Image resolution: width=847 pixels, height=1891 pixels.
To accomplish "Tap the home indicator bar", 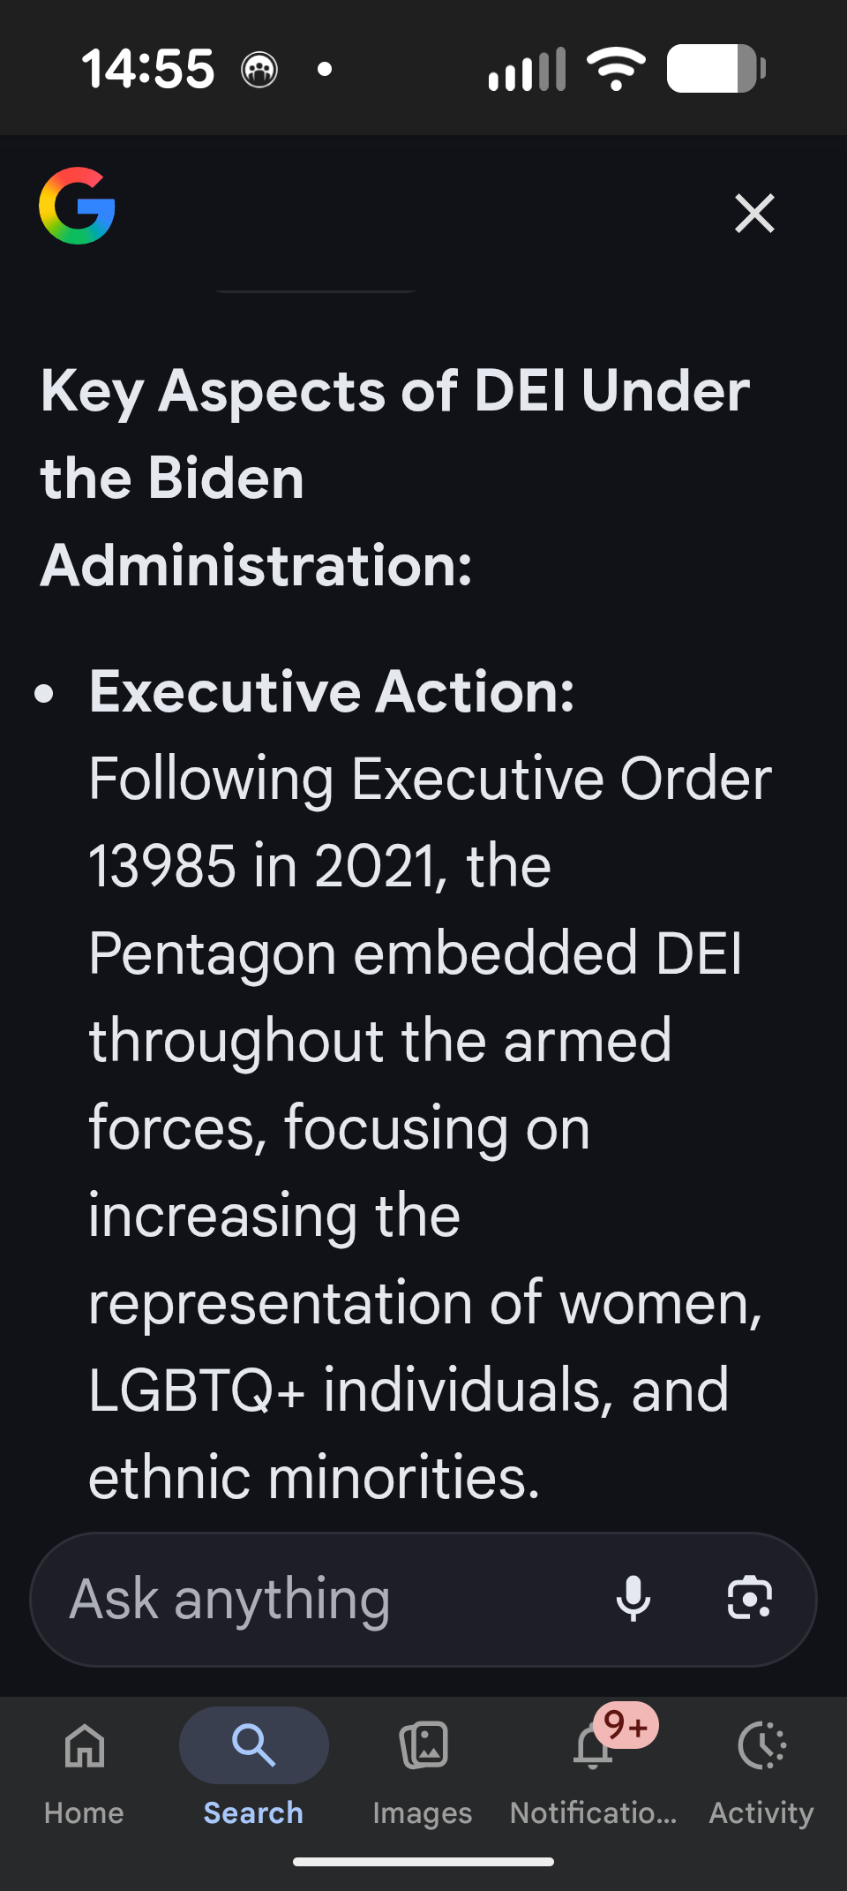I will pos(423,1862).
